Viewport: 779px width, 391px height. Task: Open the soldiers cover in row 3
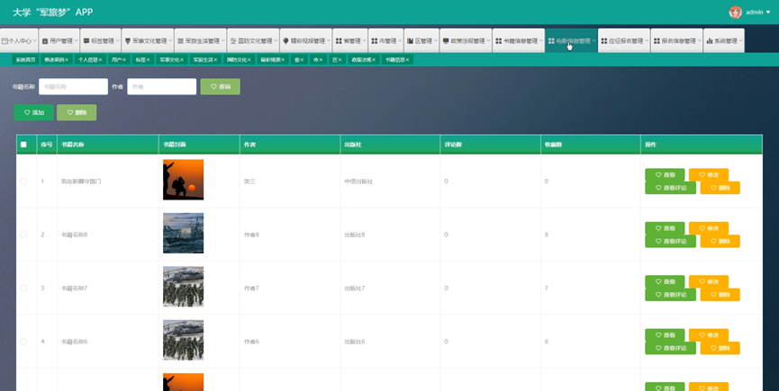[184, 287]
